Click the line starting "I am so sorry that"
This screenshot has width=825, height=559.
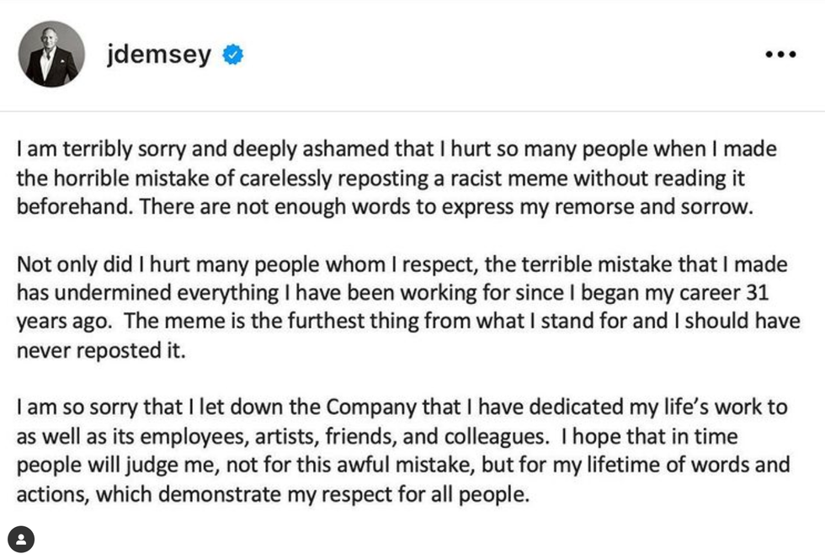click(402, 407)
